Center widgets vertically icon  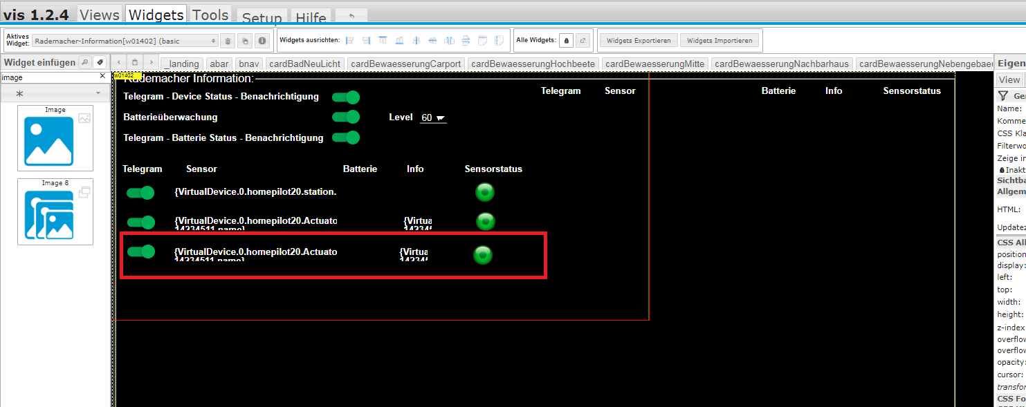432,40
